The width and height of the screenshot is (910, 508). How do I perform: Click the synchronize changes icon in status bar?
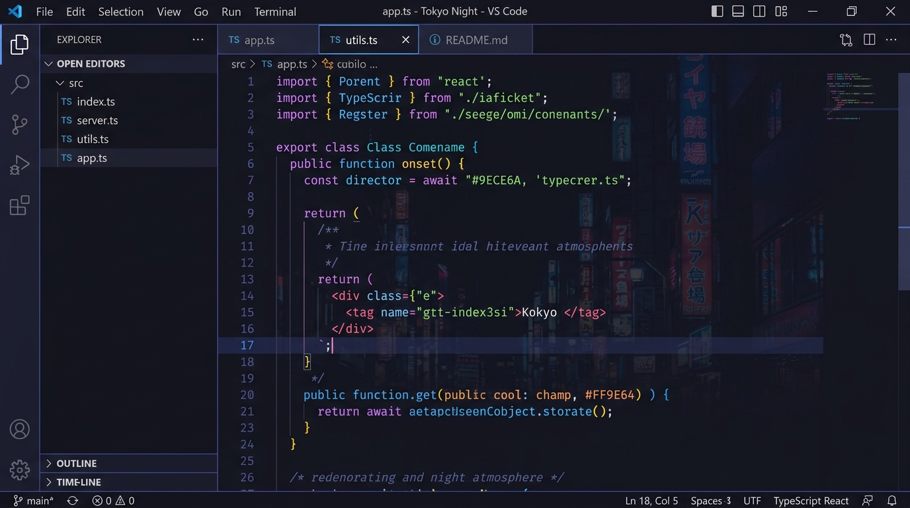73,501
